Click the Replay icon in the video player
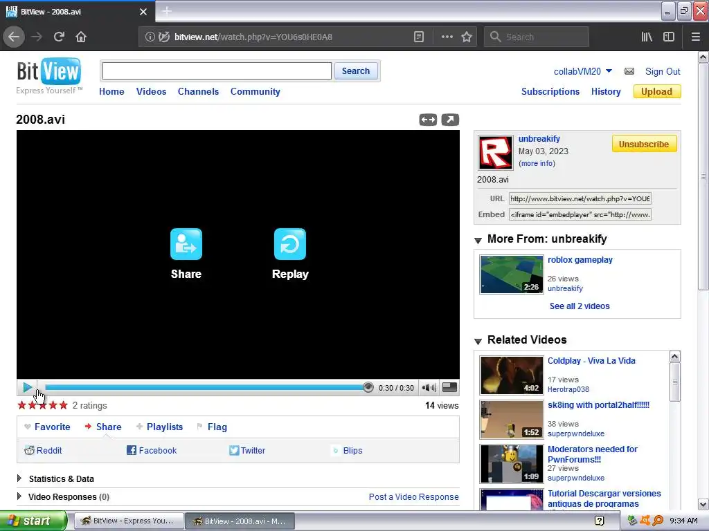 [x=290, y=244]
